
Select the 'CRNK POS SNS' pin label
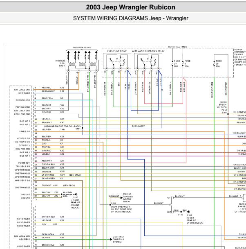[x=22, y=114]
